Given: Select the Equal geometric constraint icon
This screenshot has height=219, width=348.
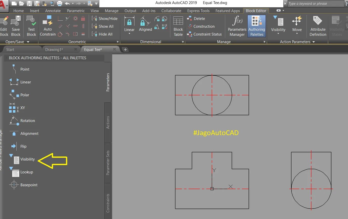Looking at the screenshot, I should pyautogui.click(x=83, y=34).
